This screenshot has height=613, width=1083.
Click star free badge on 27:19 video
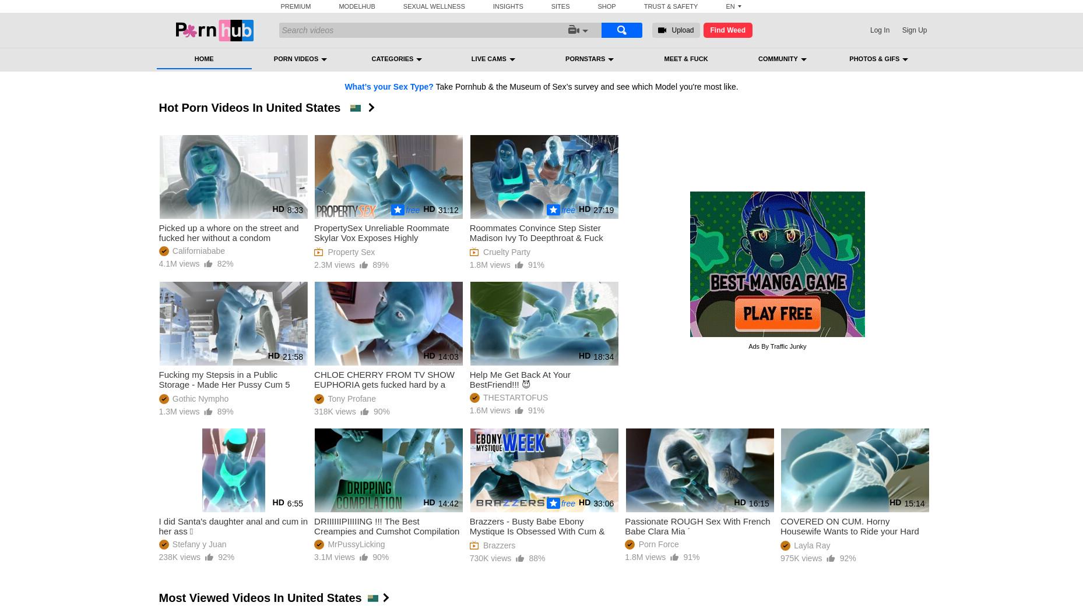(x=561, y=210)
